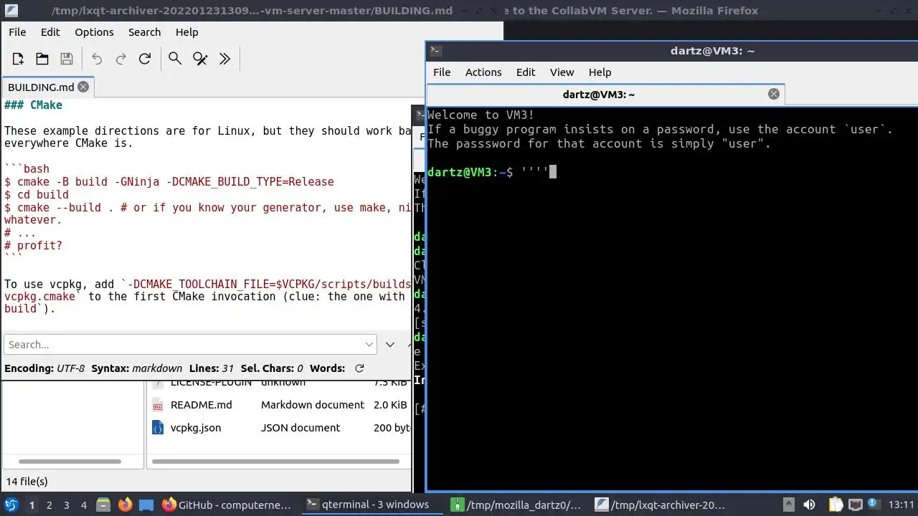This screenshot has width=918, height=516.
Task: Click the redo arrow icon
Action: [x=121, y=59]
